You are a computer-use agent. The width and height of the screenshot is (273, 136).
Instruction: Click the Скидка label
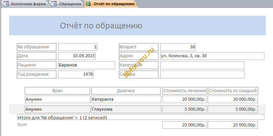[139, 74]
